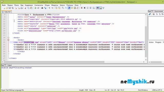Collapse the outer body fold on line 18
164x92 pixels.
8,38
